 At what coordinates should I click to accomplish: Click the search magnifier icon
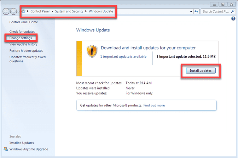tap(233, 11)
